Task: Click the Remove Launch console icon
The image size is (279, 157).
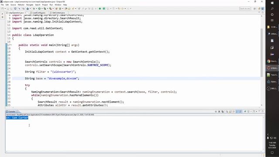Action: coord(219,112)
